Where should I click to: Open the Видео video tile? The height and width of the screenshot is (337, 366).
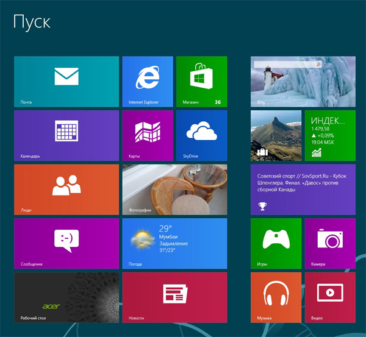[x=329, y=297]
